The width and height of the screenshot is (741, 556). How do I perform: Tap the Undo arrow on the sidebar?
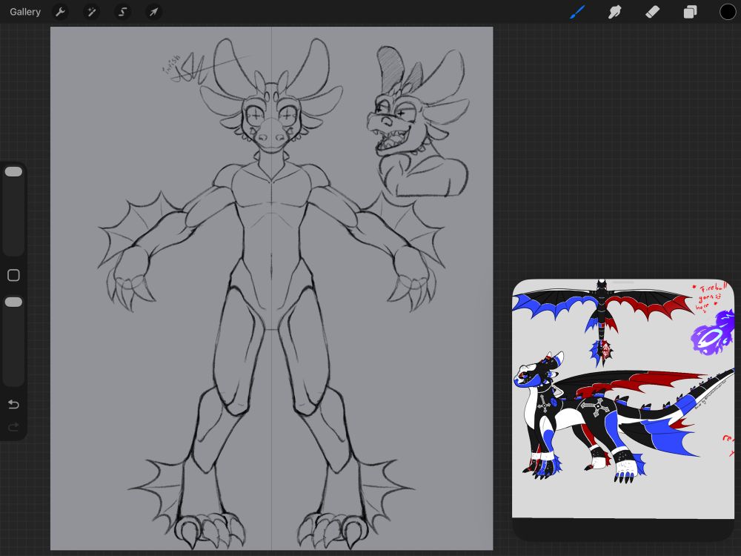pyautogui.click(x=13, y=404)
